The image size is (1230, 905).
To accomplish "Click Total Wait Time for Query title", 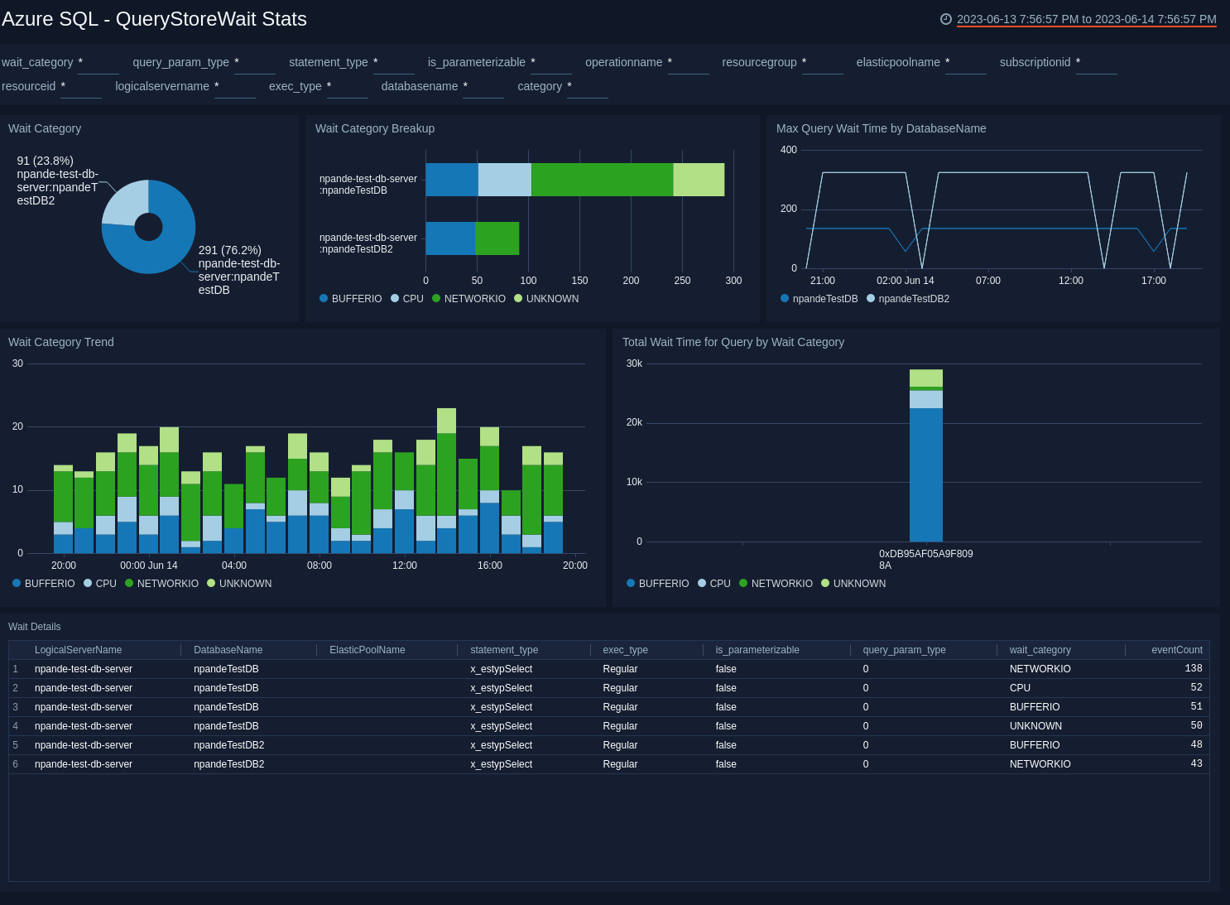I will point(733,342).
